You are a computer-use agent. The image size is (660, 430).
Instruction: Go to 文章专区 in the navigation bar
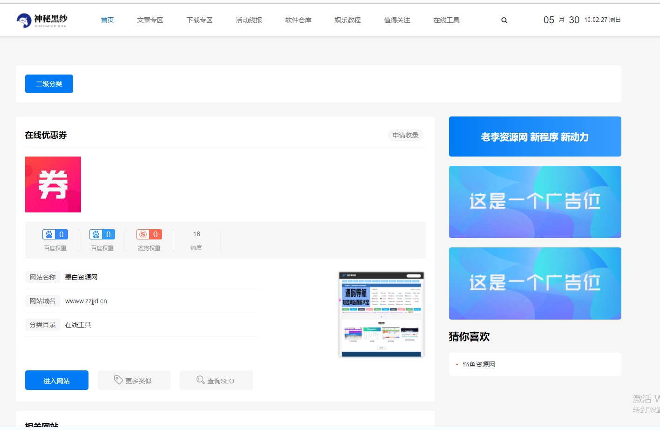[x=150, y=20]
